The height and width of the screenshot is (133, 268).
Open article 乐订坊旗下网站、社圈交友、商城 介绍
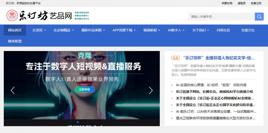214,92
